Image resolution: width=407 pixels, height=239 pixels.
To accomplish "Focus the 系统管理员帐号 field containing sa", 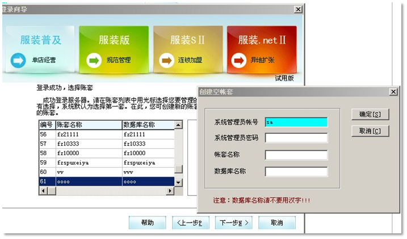I will [x=296, y=122].
